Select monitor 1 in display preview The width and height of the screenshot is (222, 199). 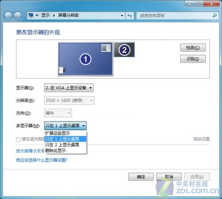click(85, 59)
